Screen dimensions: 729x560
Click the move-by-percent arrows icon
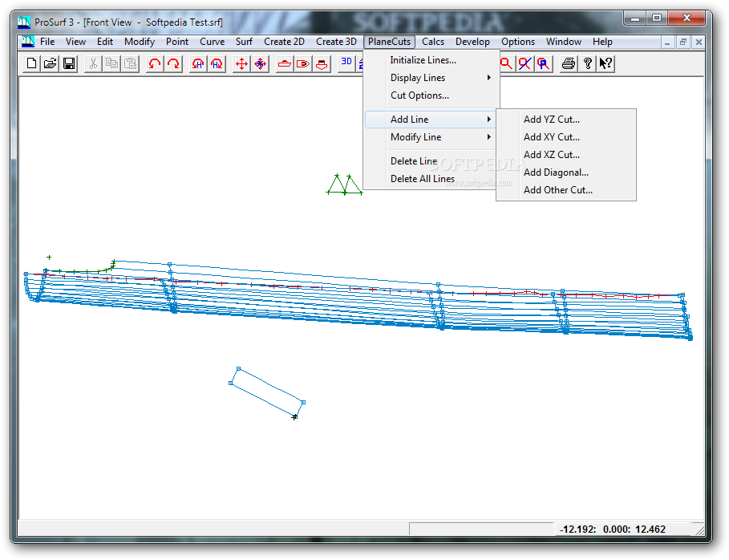tap(261, 63)
